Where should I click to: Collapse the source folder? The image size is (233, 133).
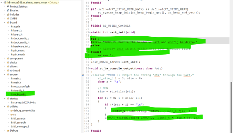[4, 75]
